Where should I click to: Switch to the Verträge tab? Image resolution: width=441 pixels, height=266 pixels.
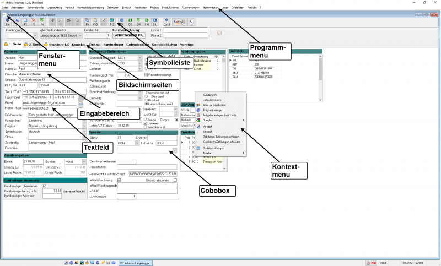[187, 45]
